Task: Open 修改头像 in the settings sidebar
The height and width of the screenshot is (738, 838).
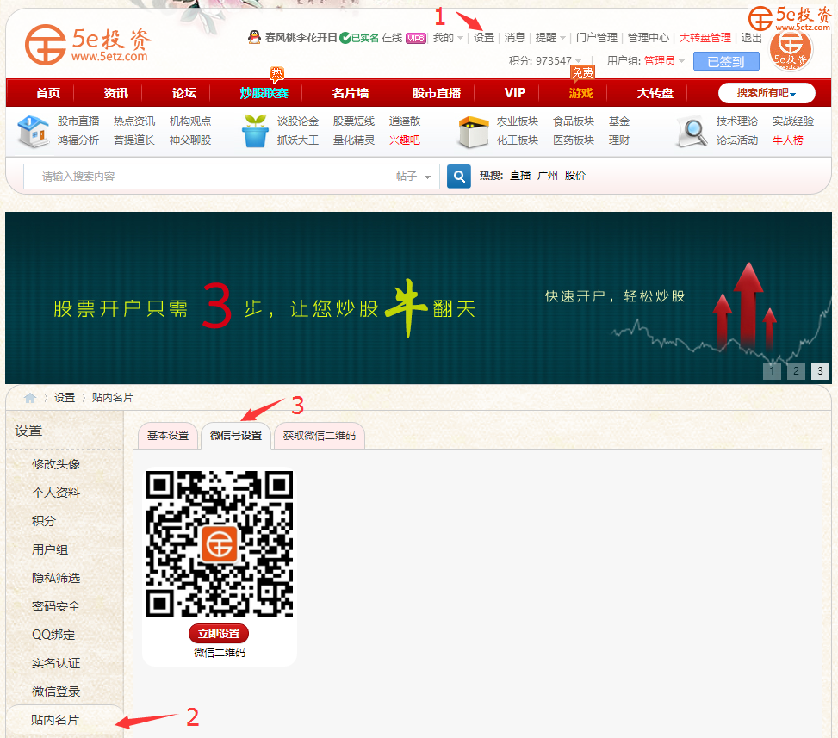Action: click(56, 464)
